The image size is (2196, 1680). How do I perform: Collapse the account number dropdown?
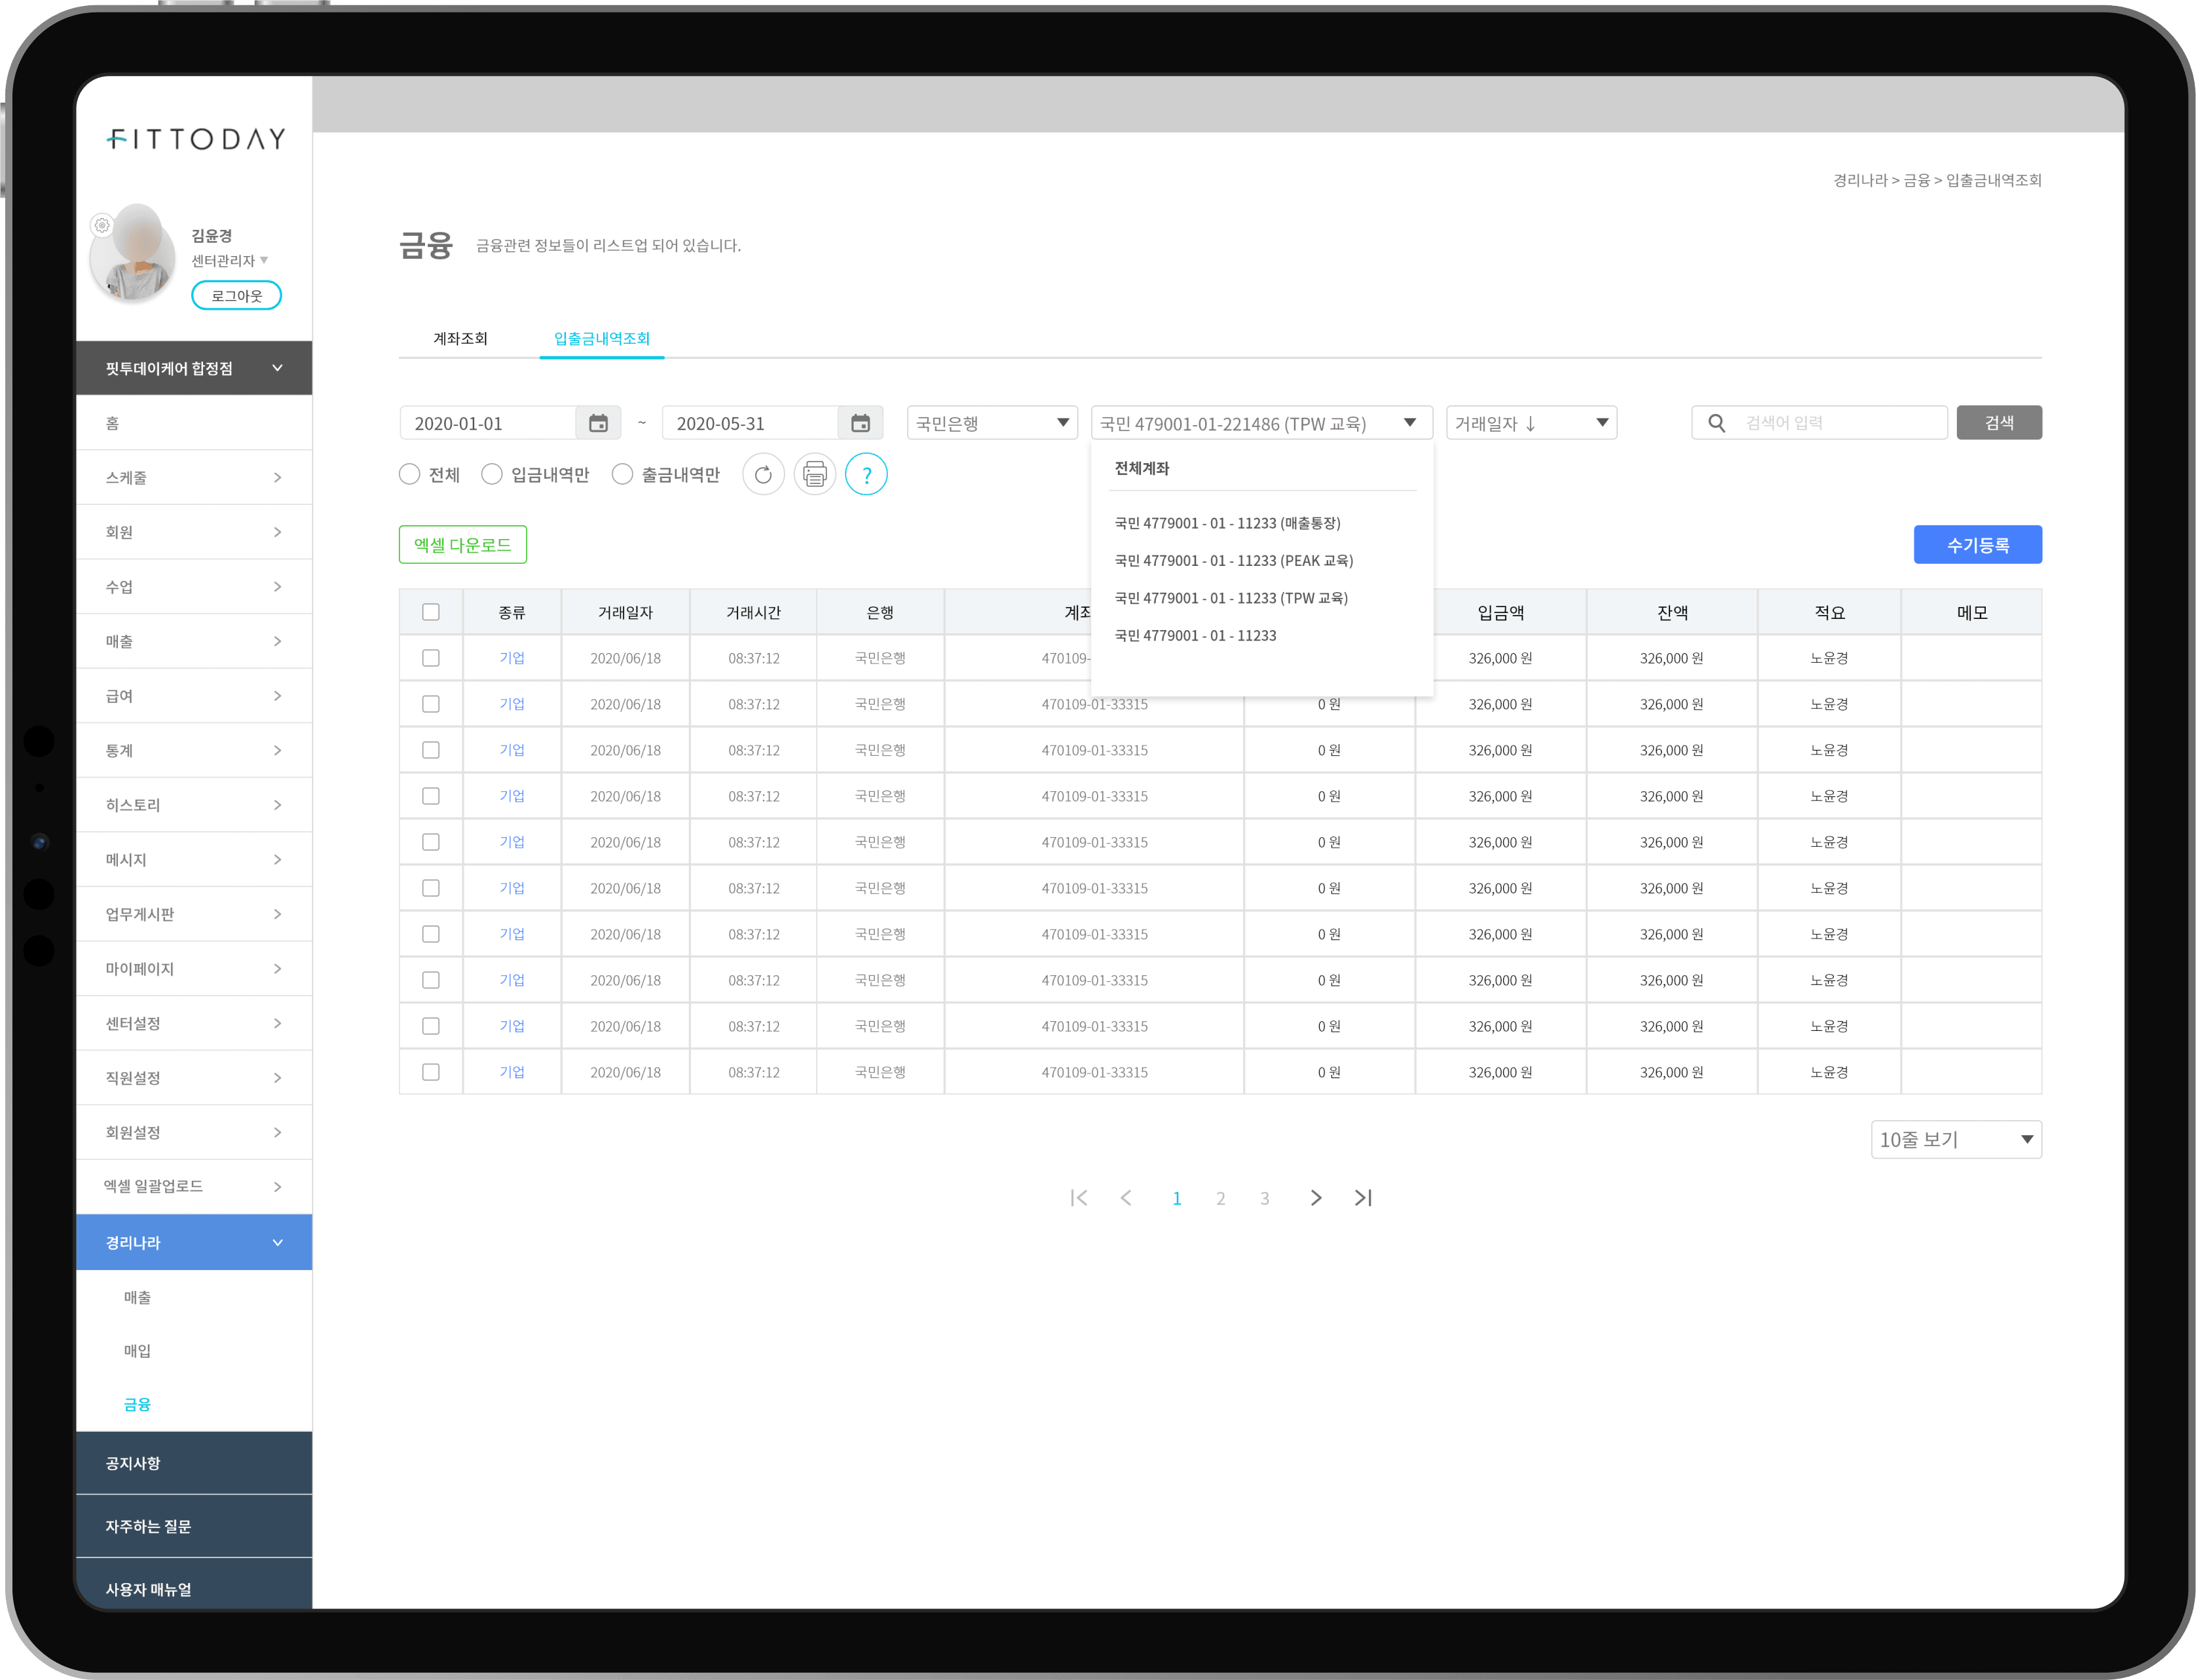coord(1262,423)
